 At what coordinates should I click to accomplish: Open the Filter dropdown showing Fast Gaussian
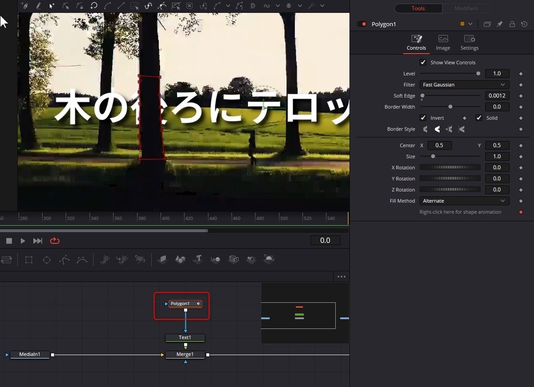pyautogui.click(x=464, y=85)
